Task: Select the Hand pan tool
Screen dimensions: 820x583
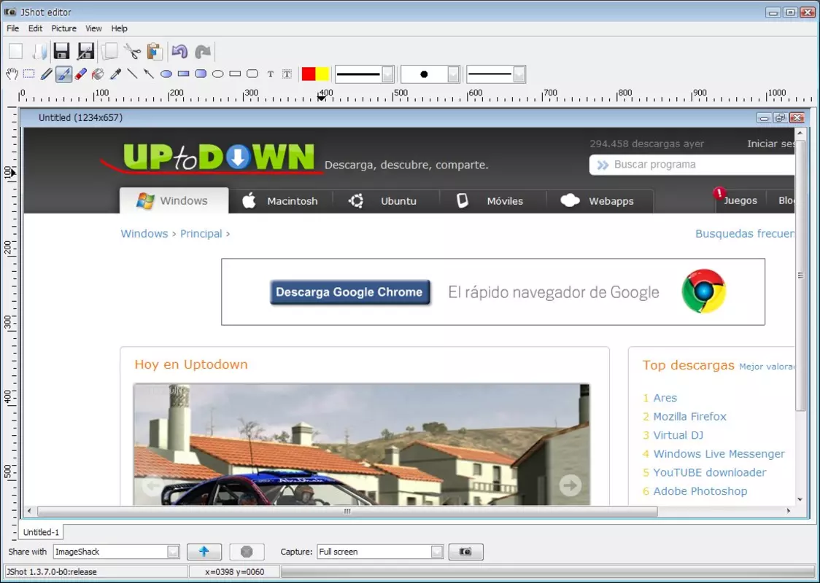Action: tap(12, 74)
